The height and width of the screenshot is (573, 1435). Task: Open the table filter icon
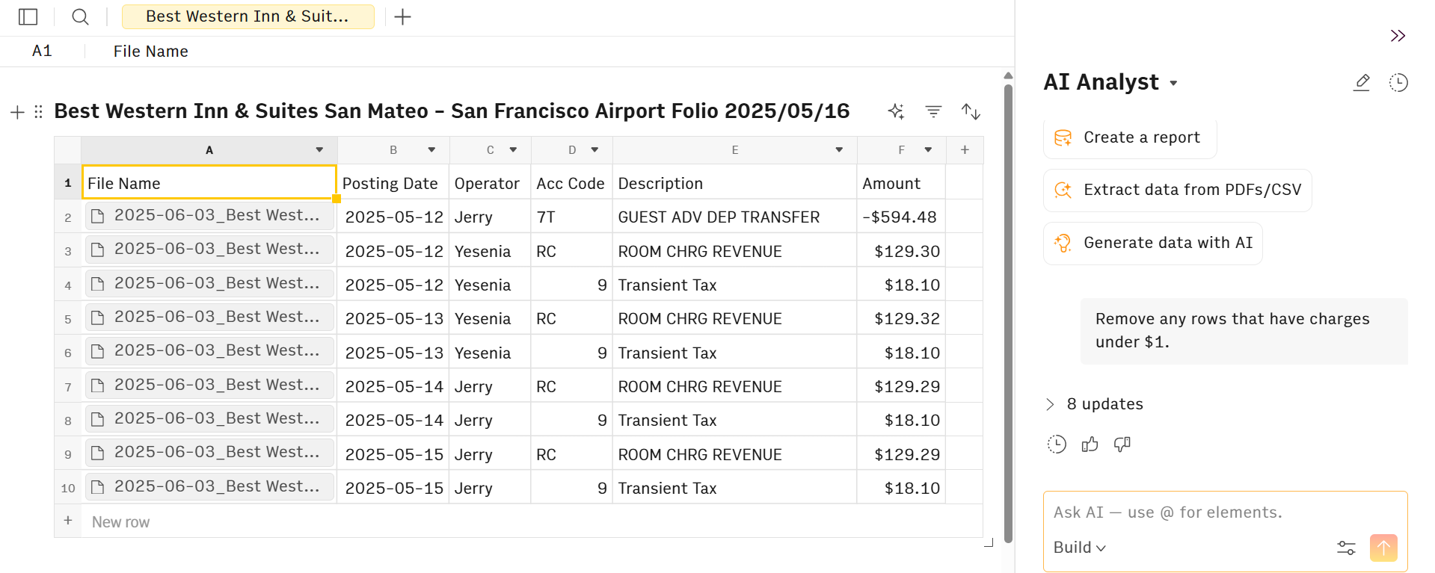point(933,111)
